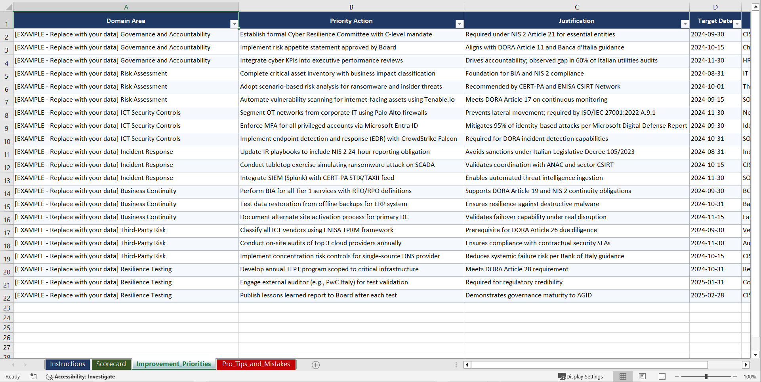
Task: Open the Justification column filter
Action: [x=685, y=24]
